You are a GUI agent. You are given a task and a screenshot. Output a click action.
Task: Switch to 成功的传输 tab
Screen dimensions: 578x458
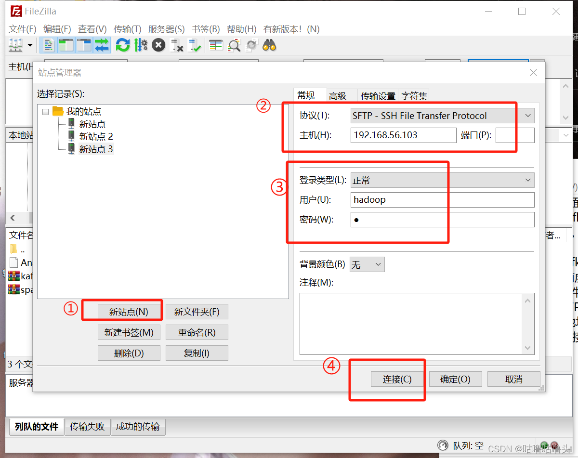138,427
